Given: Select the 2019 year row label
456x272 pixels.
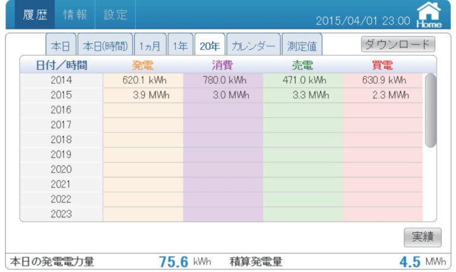Looking at the screenshot, I should click(61, 154).
